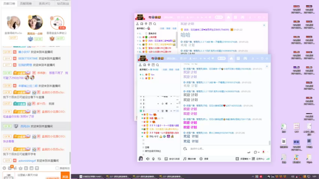Open 频道模板 dropdown in front window bottom bar
319x179 pixels.
[x=243, y=159]
